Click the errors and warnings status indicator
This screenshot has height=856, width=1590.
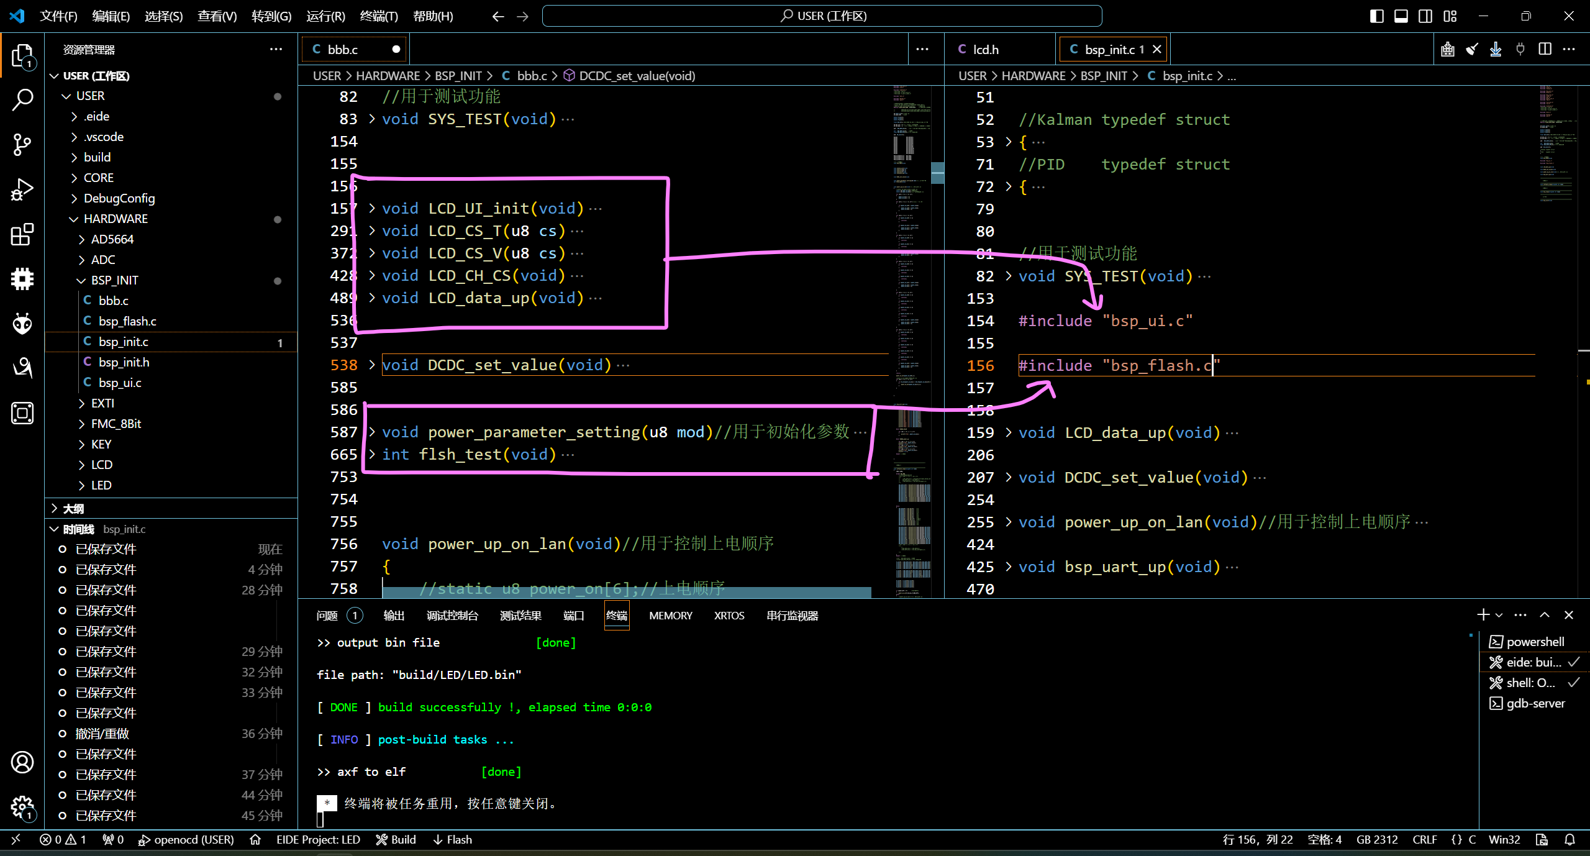63,840
